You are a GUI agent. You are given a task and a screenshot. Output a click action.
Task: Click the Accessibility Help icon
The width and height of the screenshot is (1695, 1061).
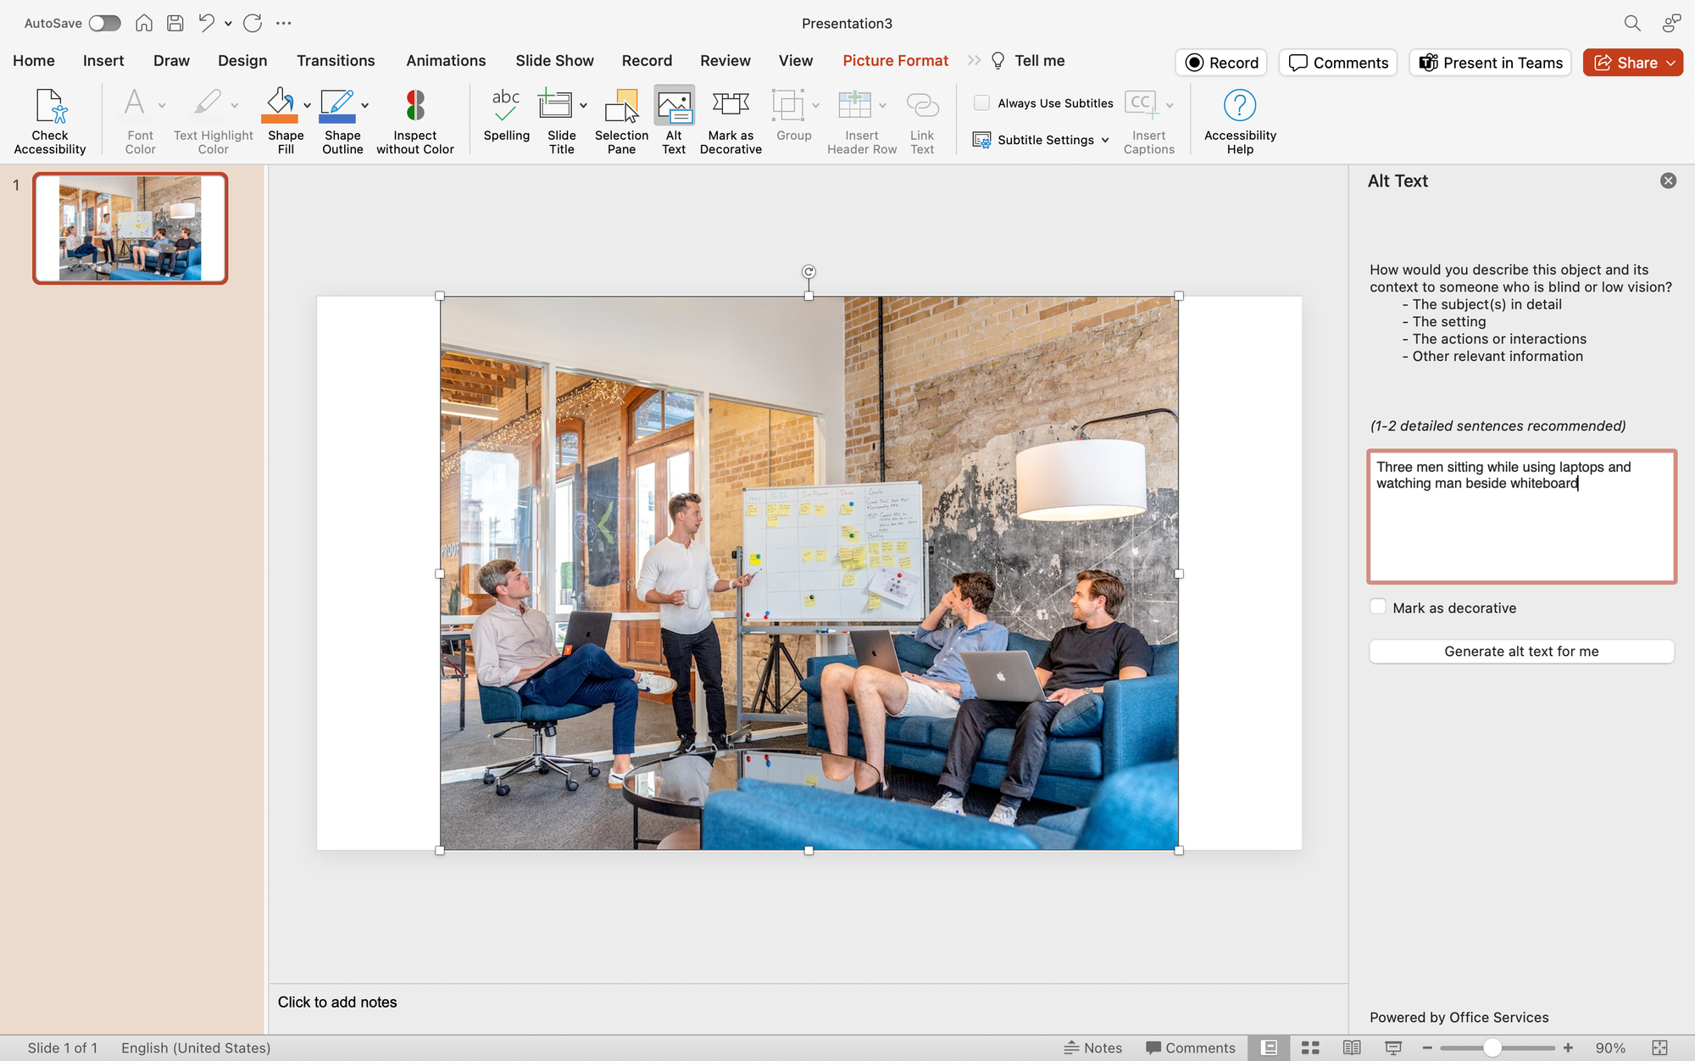click(x=1240, y=120)
